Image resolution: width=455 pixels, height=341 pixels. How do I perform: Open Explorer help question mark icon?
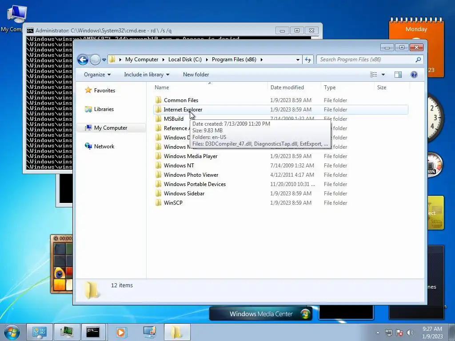[414, 75]
